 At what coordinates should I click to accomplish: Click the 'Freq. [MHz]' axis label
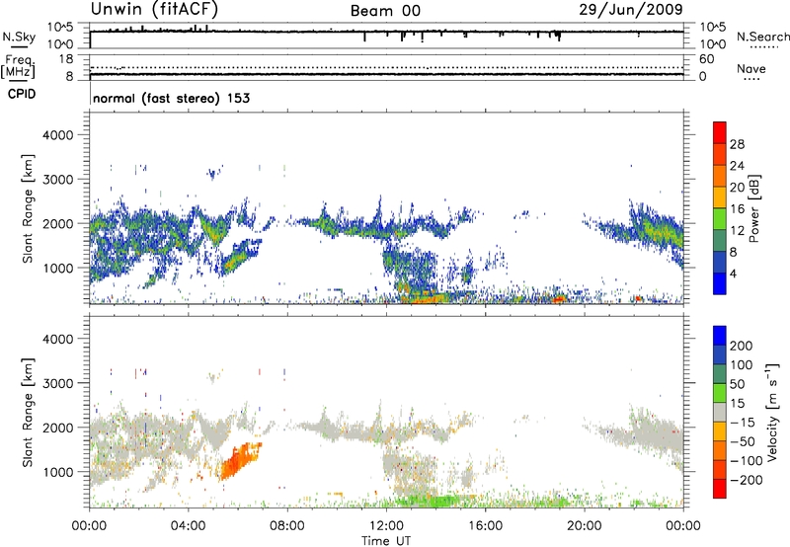pyautogui.click(x=18, y=66)
